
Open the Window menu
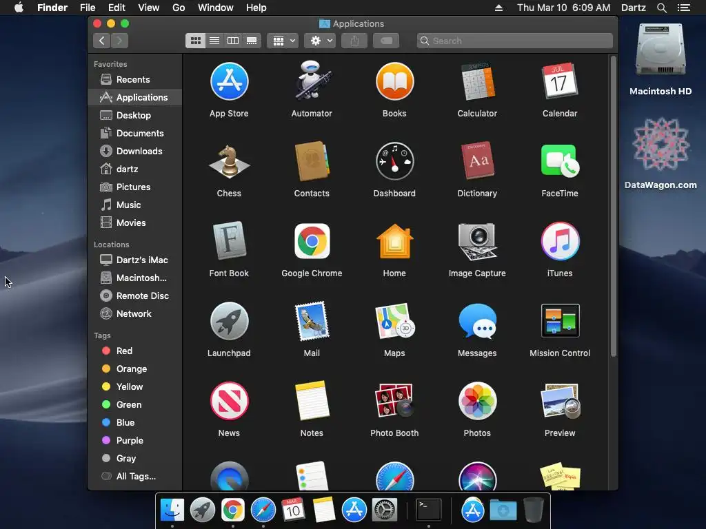(216, 8)
